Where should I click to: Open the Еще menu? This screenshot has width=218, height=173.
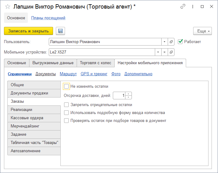pyautogui.click(x=202, y=31)
